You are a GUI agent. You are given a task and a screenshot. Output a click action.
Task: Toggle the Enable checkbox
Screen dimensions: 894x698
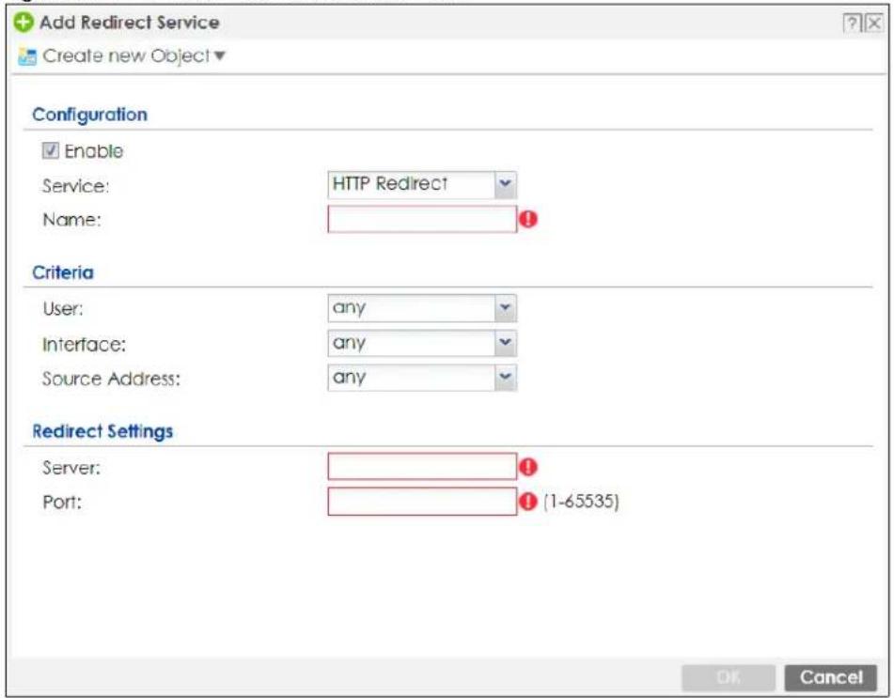50,150
